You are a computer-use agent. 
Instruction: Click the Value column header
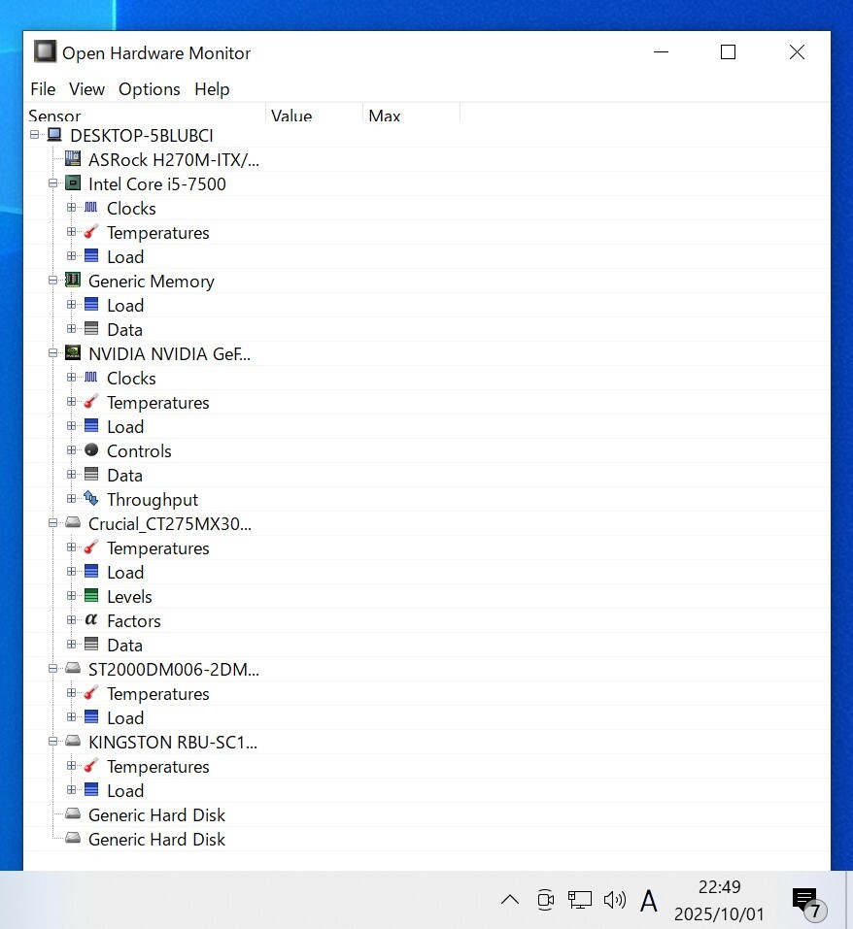314,115
